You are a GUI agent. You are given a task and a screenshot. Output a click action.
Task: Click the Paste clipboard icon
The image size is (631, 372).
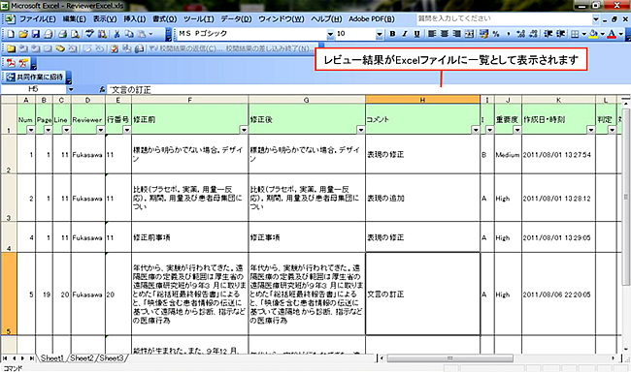point(142,34)
